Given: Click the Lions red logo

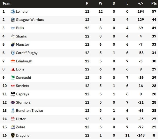Looking at the screenshot, I should (13, 69).
